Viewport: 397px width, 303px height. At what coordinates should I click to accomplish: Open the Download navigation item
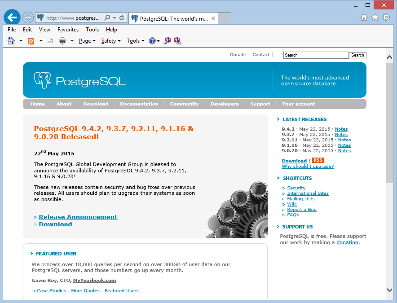pos(96,104)
